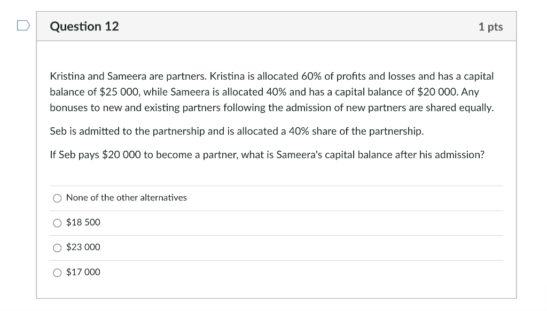This screenshot has height=311, width=547.
Task: Click the sentence "Seb is admitted to the partnership"
Action: (127, 131)
